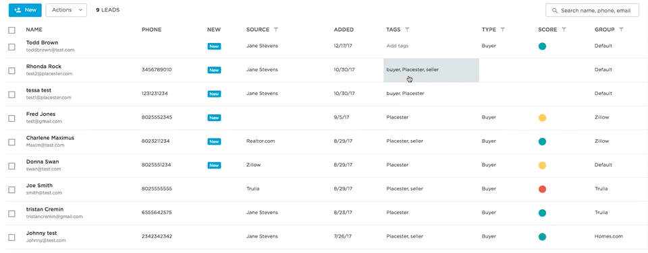This screenshot has width=648, height=253.
Task: Open lead Todd Brown by name
Action: point(42,42)
